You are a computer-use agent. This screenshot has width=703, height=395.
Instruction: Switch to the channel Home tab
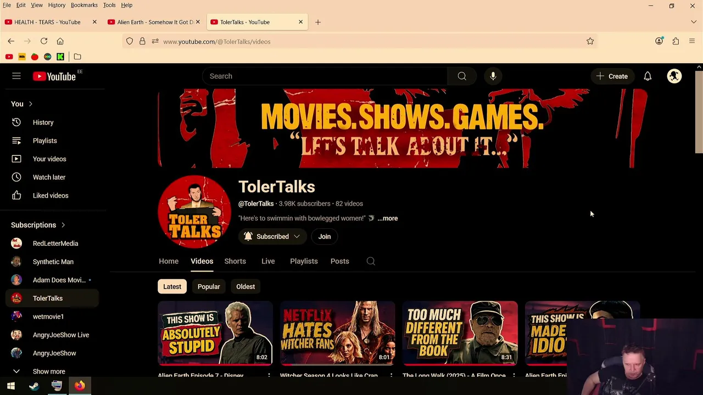[x=169, y=261]
